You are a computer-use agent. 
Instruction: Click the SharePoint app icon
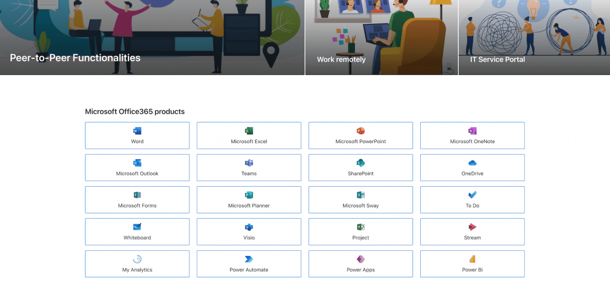pyautogui.click(x=361, y=163)
